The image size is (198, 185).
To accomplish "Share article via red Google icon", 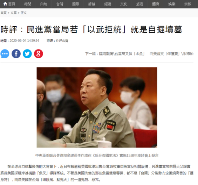I will click(39, 54).
